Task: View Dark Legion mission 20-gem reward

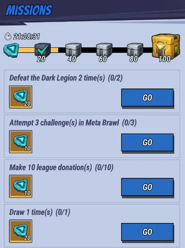Action: [21, 97]
